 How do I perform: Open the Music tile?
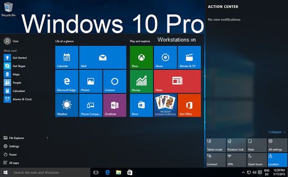pyautogui.click(x=165, y=57)
